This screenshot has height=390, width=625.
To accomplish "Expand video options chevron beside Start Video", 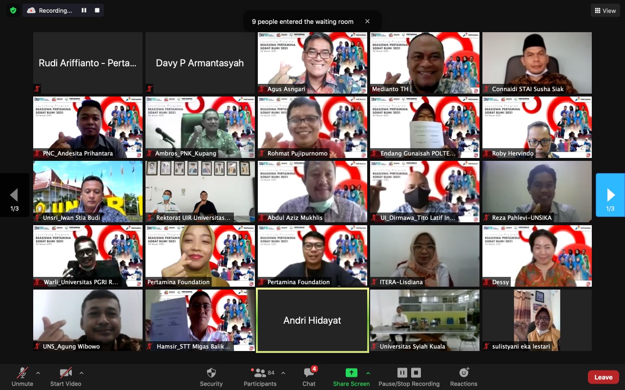I will 82,373.
